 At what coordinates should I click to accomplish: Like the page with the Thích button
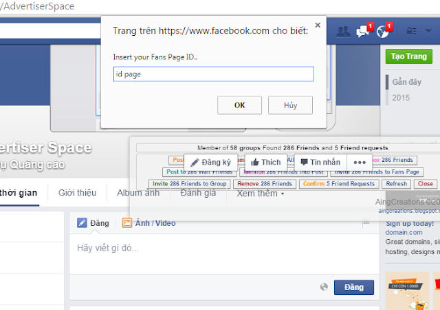pos(266,163)
